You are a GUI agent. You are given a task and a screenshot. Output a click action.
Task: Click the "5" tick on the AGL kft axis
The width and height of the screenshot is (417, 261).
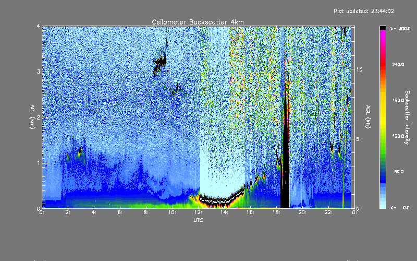click(358, 139)
